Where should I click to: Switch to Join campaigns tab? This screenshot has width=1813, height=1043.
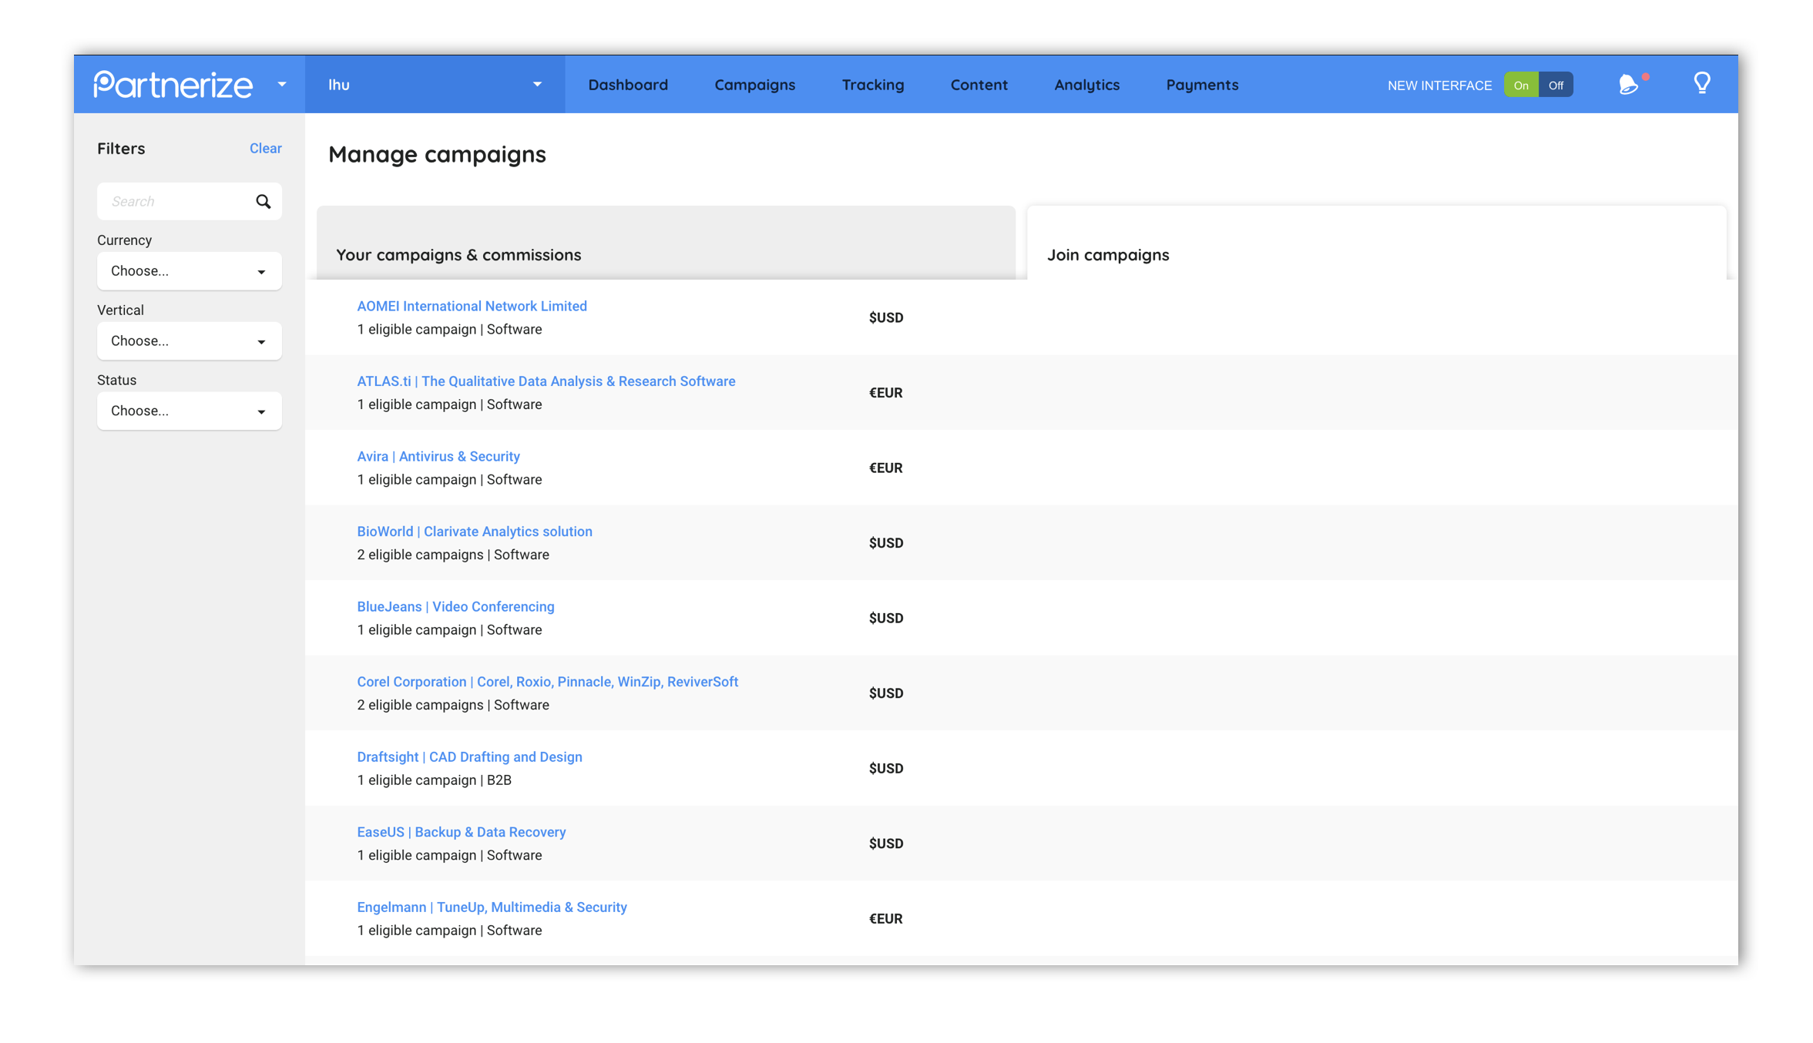(1376, 243)
